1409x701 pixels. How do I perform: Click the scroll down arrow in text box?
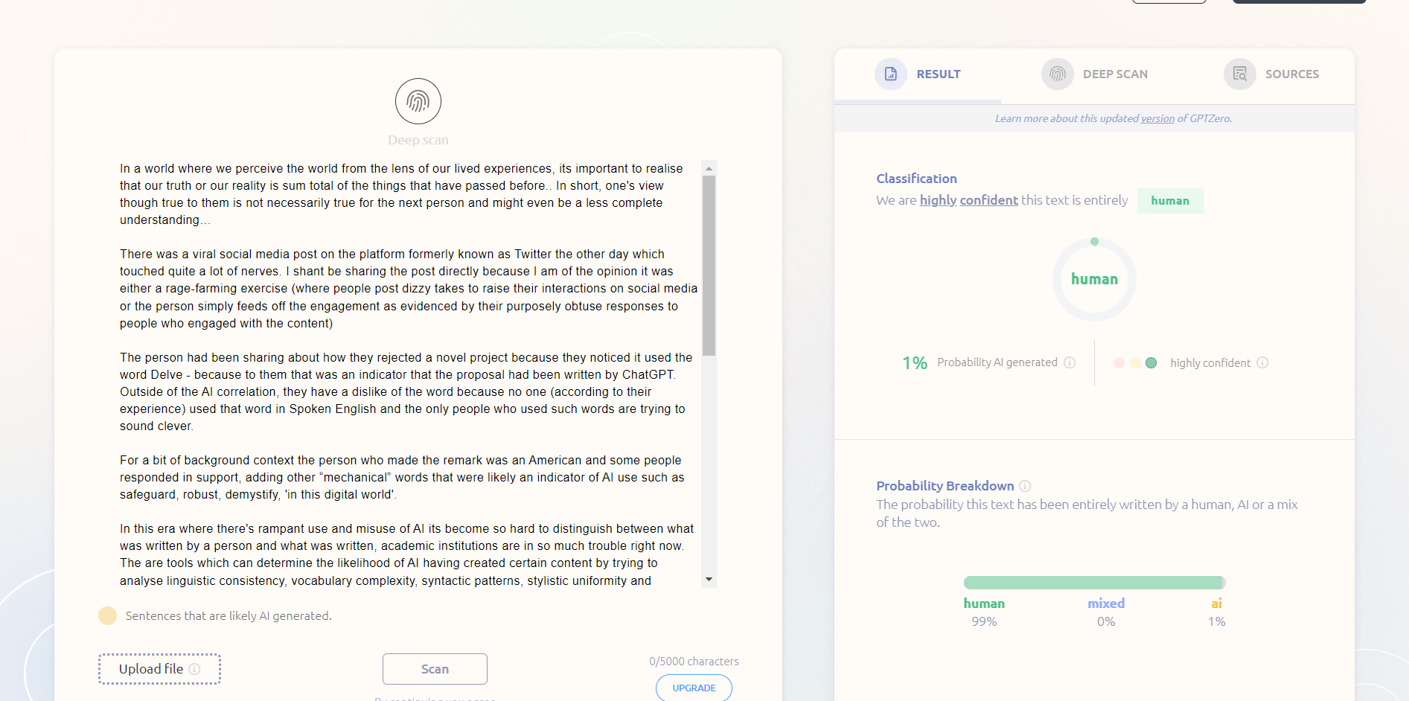click(709, 579)
